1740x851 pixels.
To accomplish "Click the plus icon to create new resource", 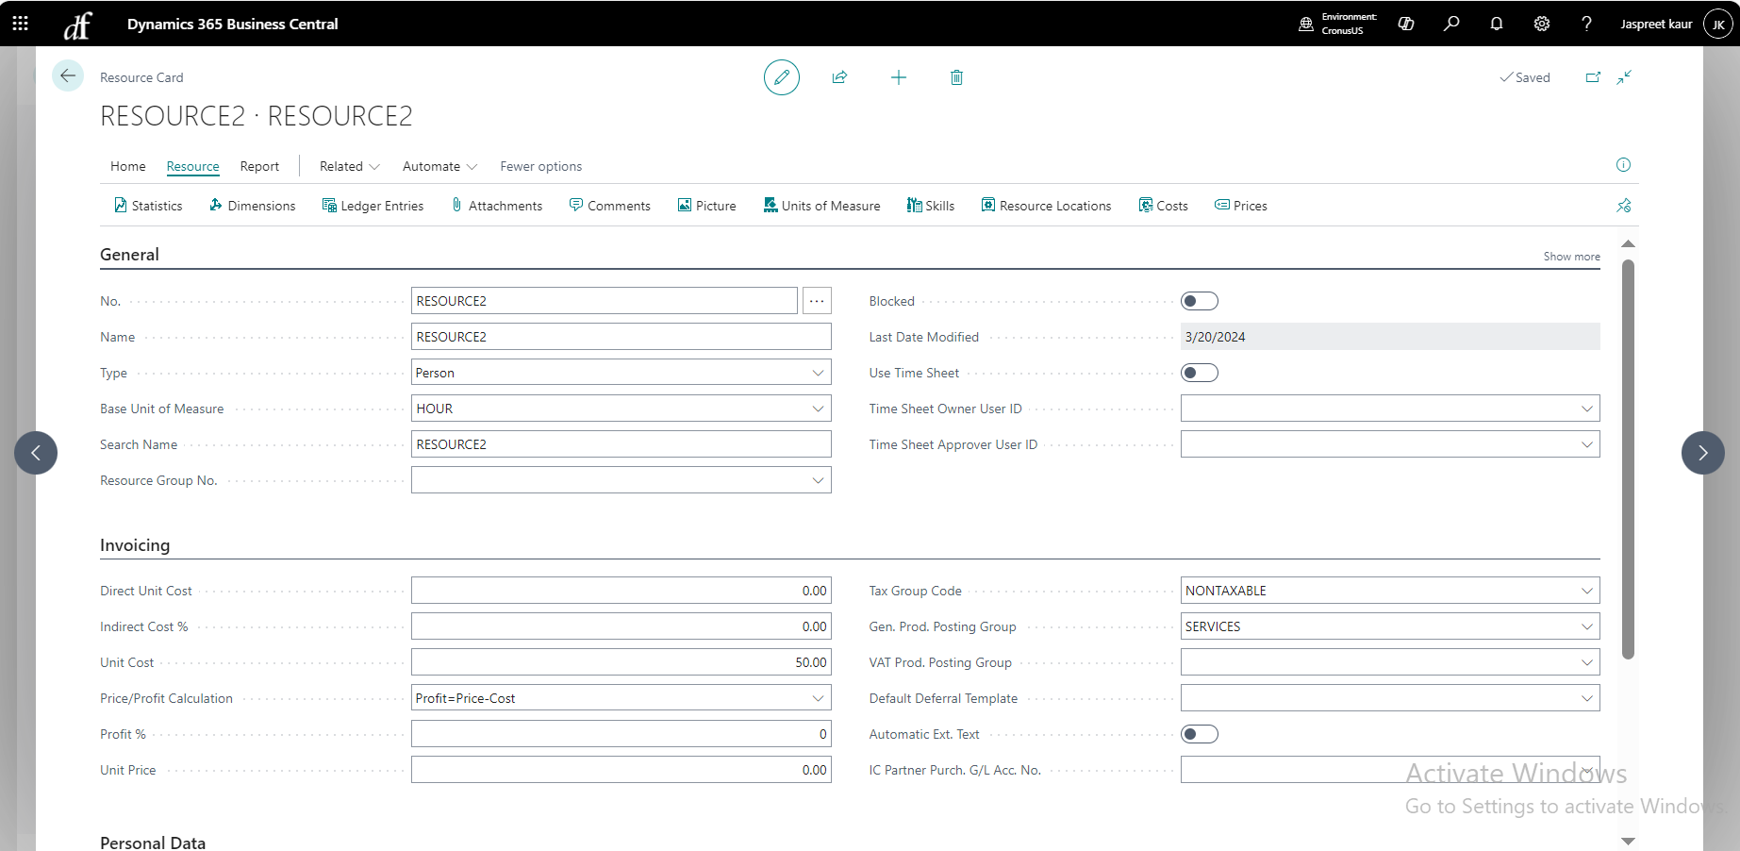I will coord(898,77).
